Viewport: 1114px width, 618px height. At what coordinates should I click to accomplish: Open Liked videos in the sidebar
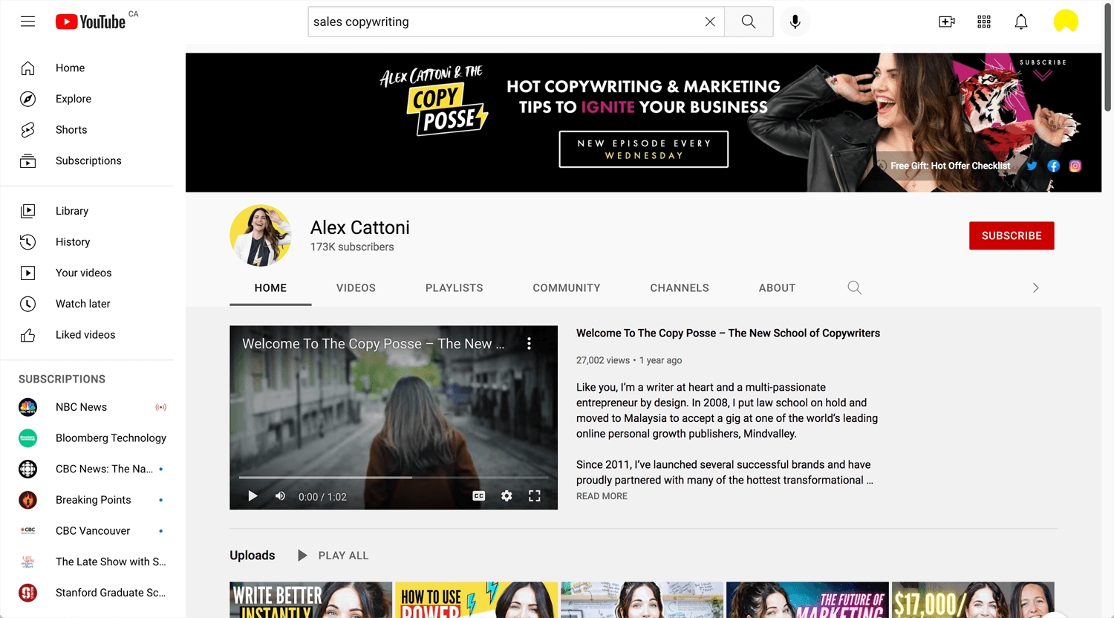point(87,335)
